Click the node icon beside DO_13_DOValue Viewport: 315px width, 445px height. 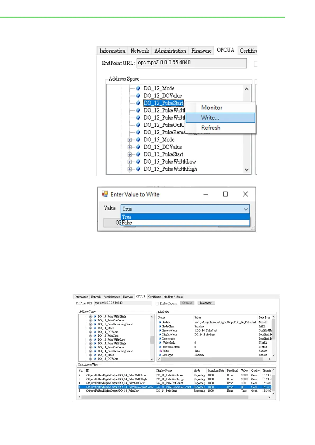[138, 147]
